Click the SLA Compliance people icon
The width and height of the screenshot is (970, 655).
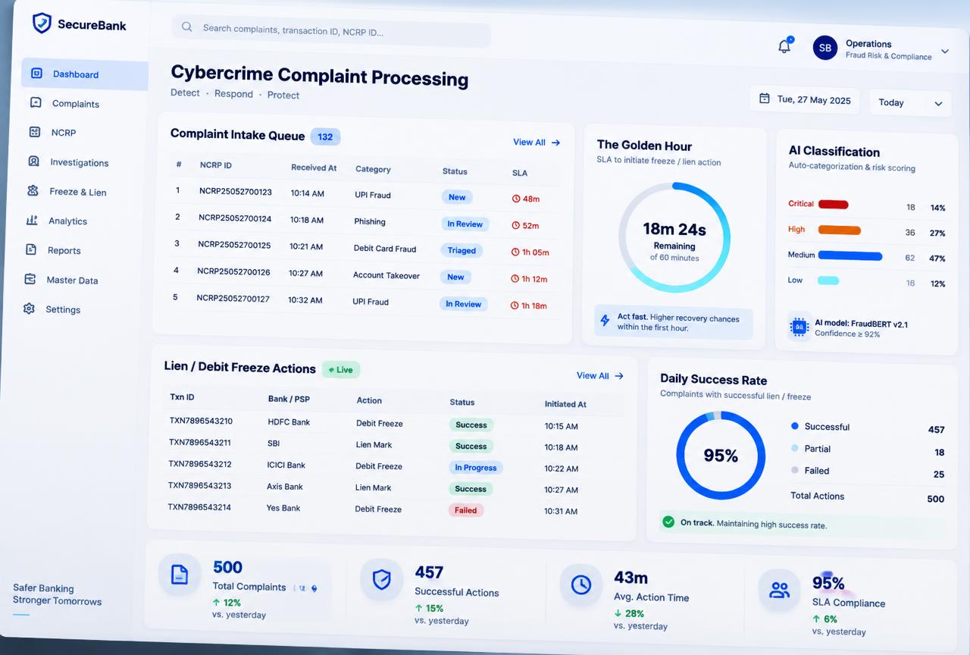click(x=779, y=590)
